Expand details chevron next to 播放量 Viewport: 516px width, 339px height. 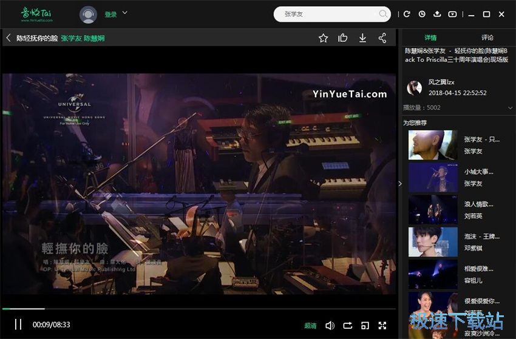pyautogui.click(x=510, y=108)
